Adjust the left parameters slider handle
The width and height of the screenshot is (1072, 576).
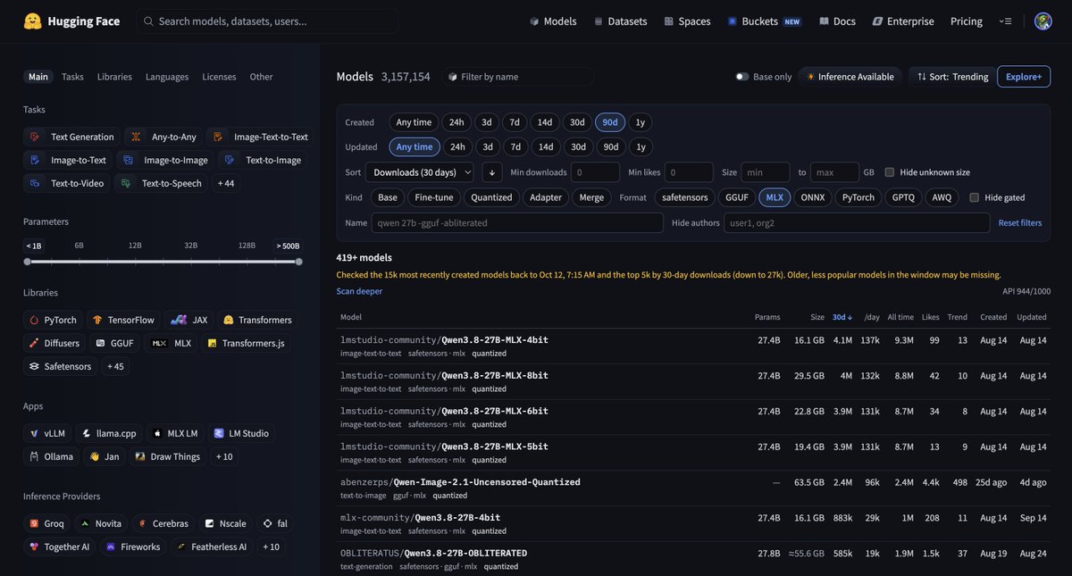click(27, 262)
